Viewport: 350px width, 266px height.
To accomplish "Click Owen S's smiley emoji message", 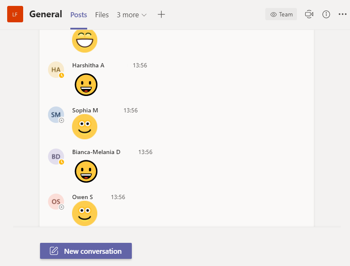I will coord(85,213).
